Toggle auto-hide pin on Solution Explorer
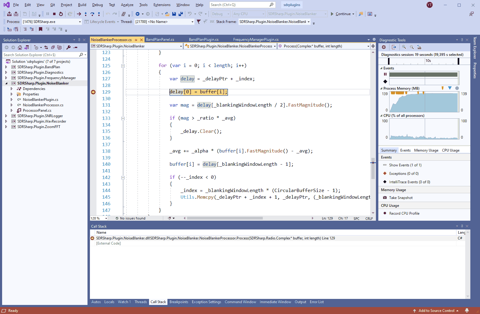Screen dimensions: 480x314 click(x=79, y=40)
